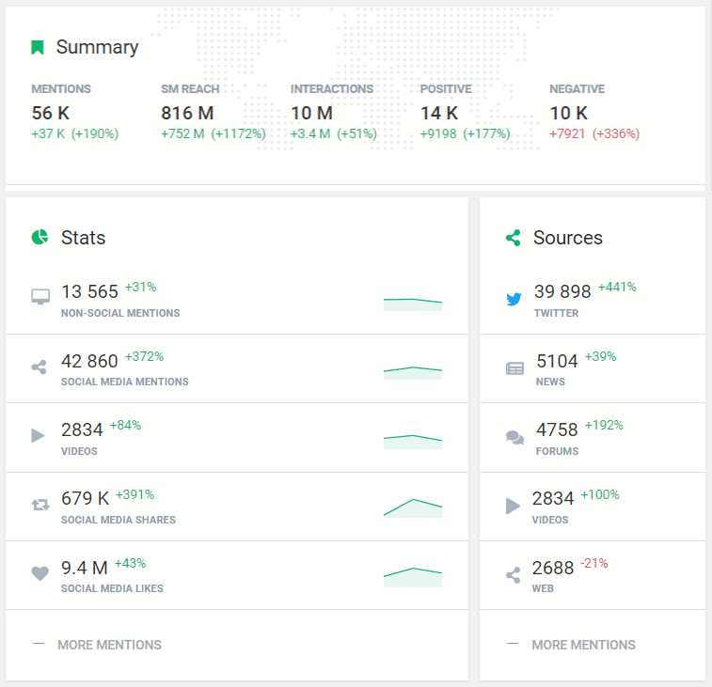Click the Social Media Shares sparkline chart
The image size is (712, 687).
[x=413, y=508]
